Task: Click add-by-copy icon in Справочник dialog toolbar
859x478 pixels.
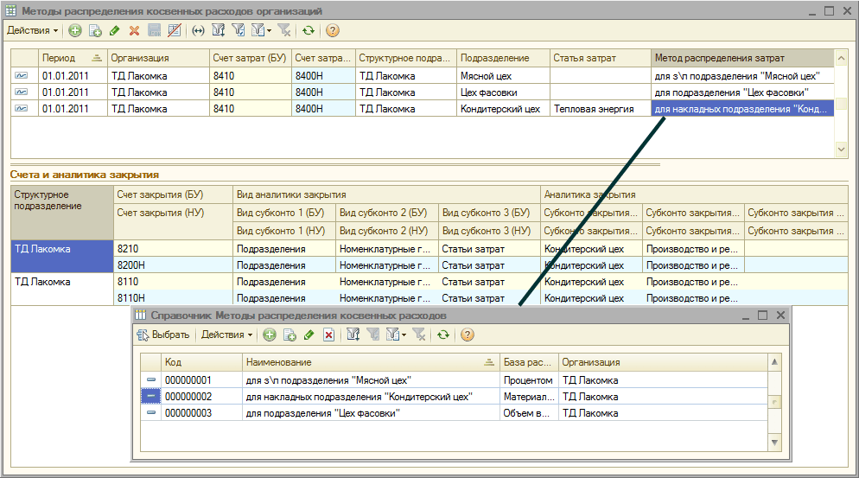Action: click(290, 335)
